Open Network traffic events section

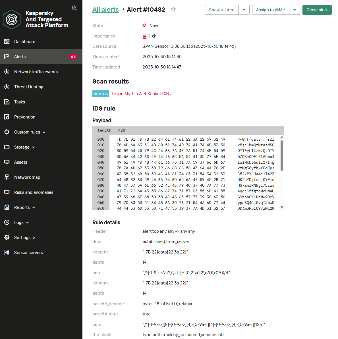36,72
